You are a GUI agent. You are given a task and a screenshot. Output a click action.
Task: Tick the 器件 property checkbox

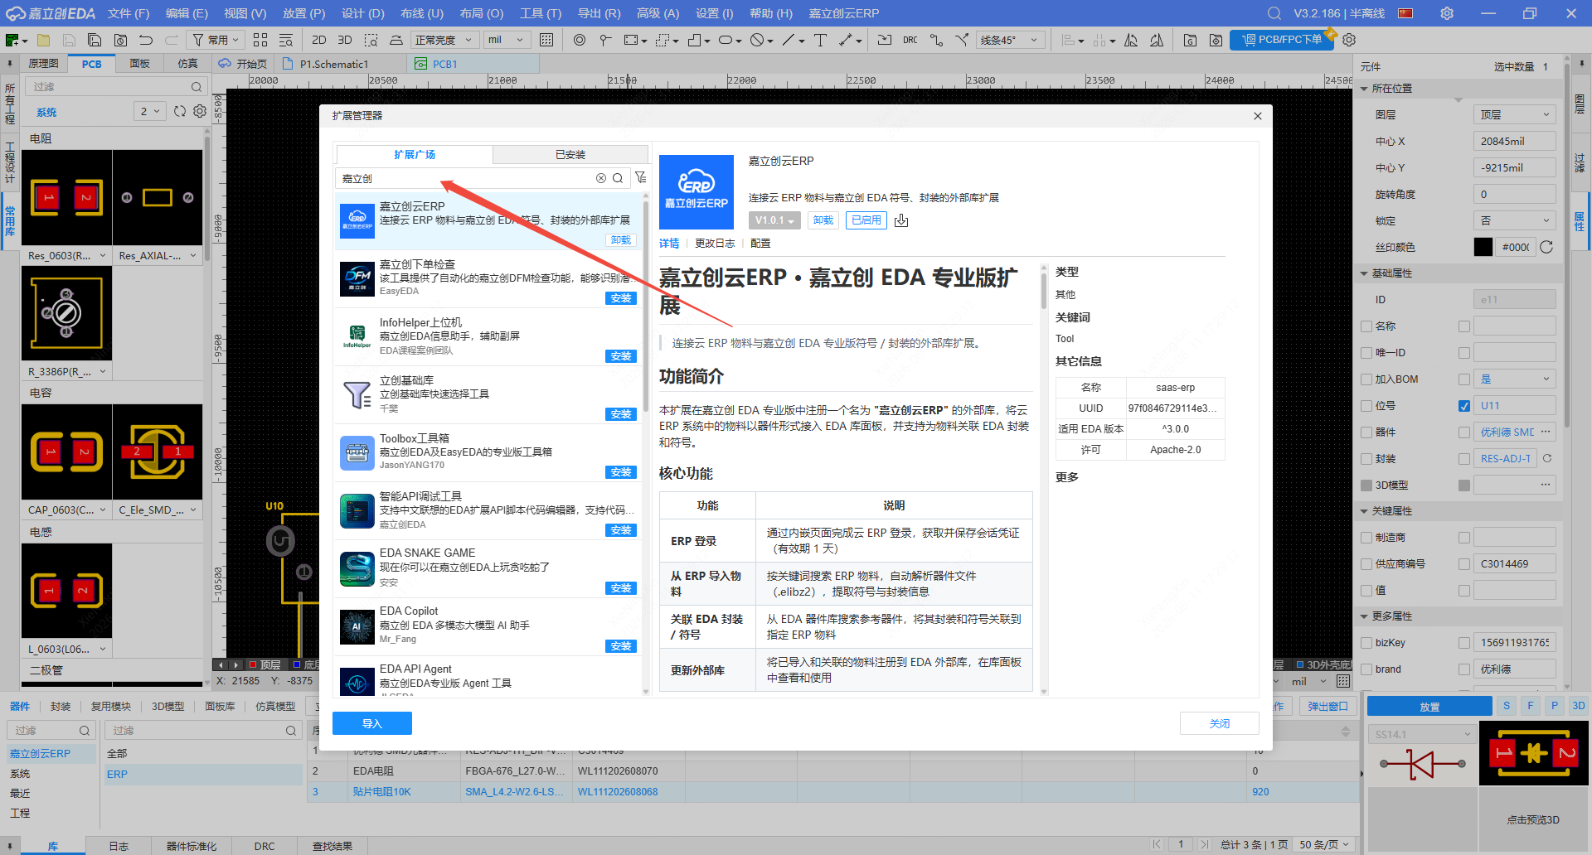pyautogui.click(x=1366, y=432)
